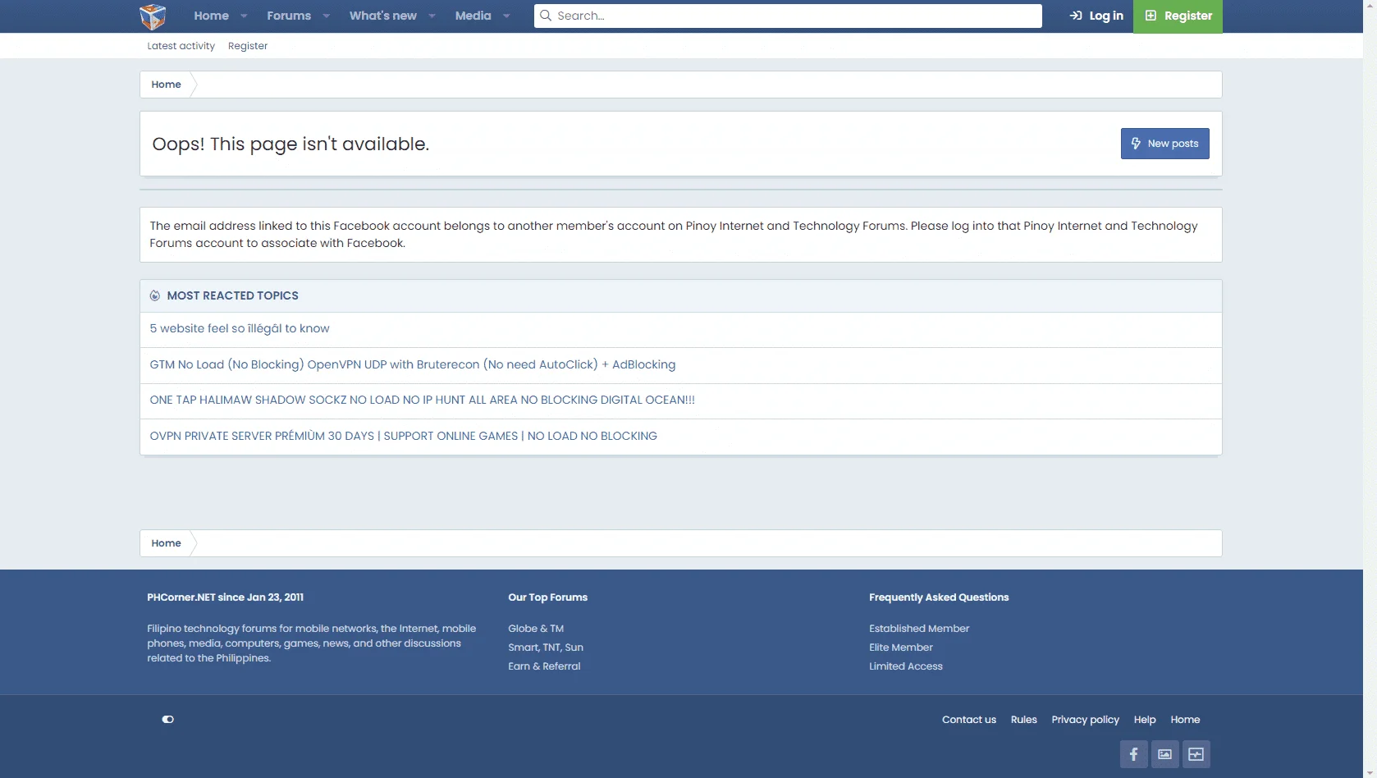The image size is (1377, 778).
Task: Expand the Home menu dropdown arrow
Action: tap(244, 16)
